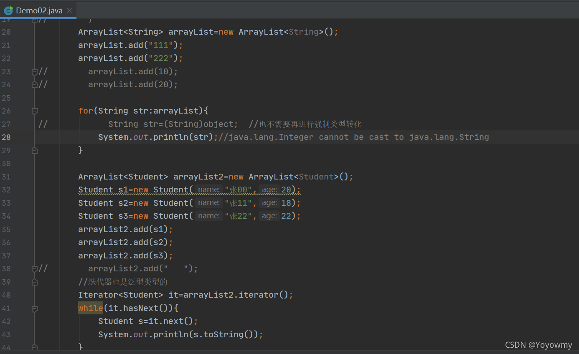579x354 pixels.
Task: Click the fold end marker on line 29
Action: coord(35,150)
